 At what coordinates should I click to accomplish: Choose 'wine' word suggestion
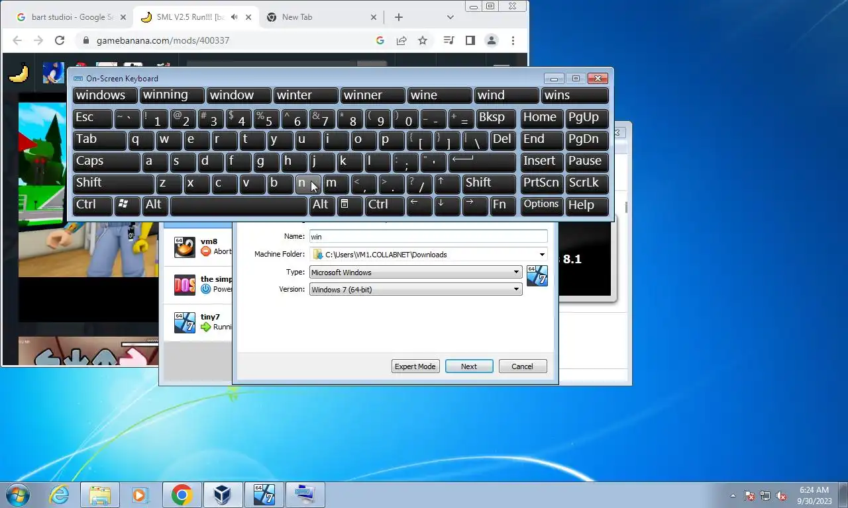440,96
